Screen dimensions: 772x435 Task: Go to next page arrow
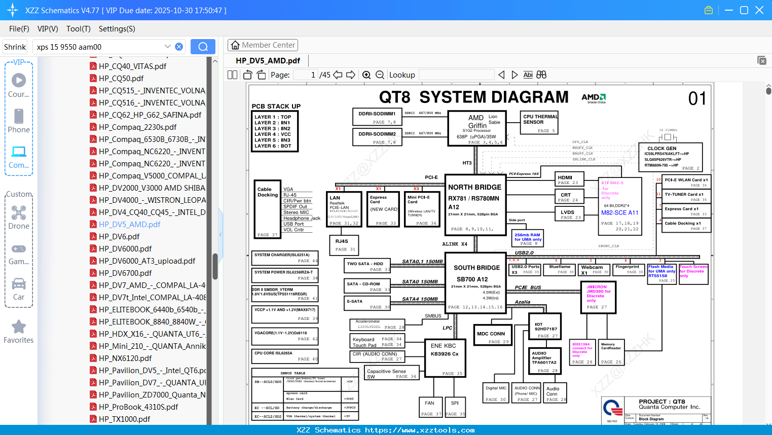(351, 75)
